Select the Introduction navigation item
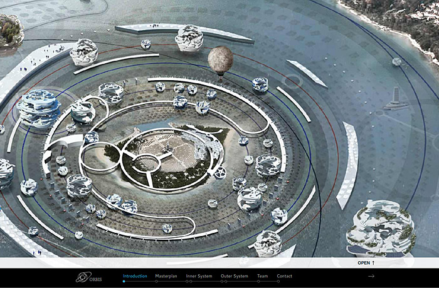This screenshot has height=288, width=439. (x=135, y=276)
